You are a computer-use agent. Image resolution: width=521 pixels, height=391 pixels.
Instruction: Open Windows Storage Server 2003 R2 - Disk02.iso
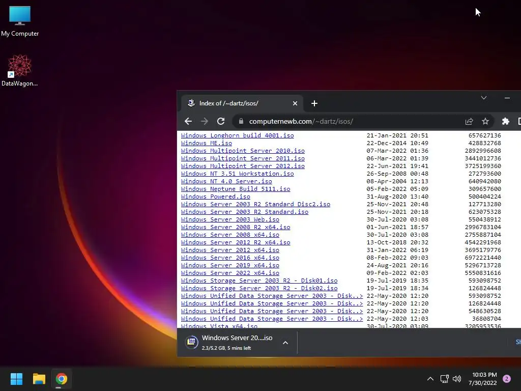(259, 288)
